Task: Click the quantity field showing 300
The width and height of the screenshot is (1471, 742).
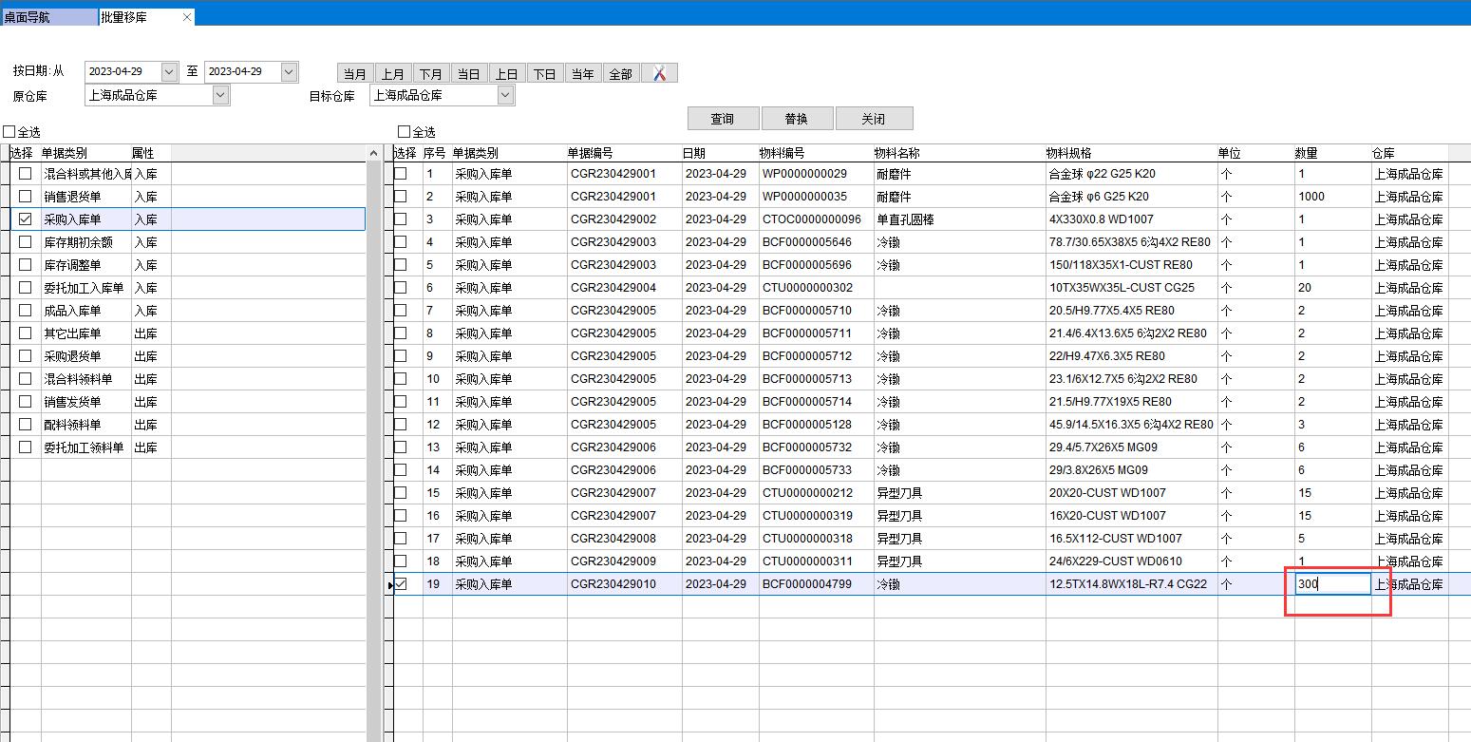Action: click(x=1332, y=584)
